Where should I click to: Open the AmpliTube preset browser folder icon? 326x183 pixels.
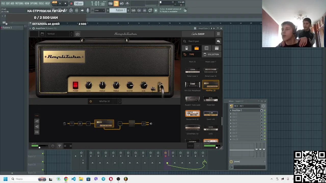click(42, 34)
